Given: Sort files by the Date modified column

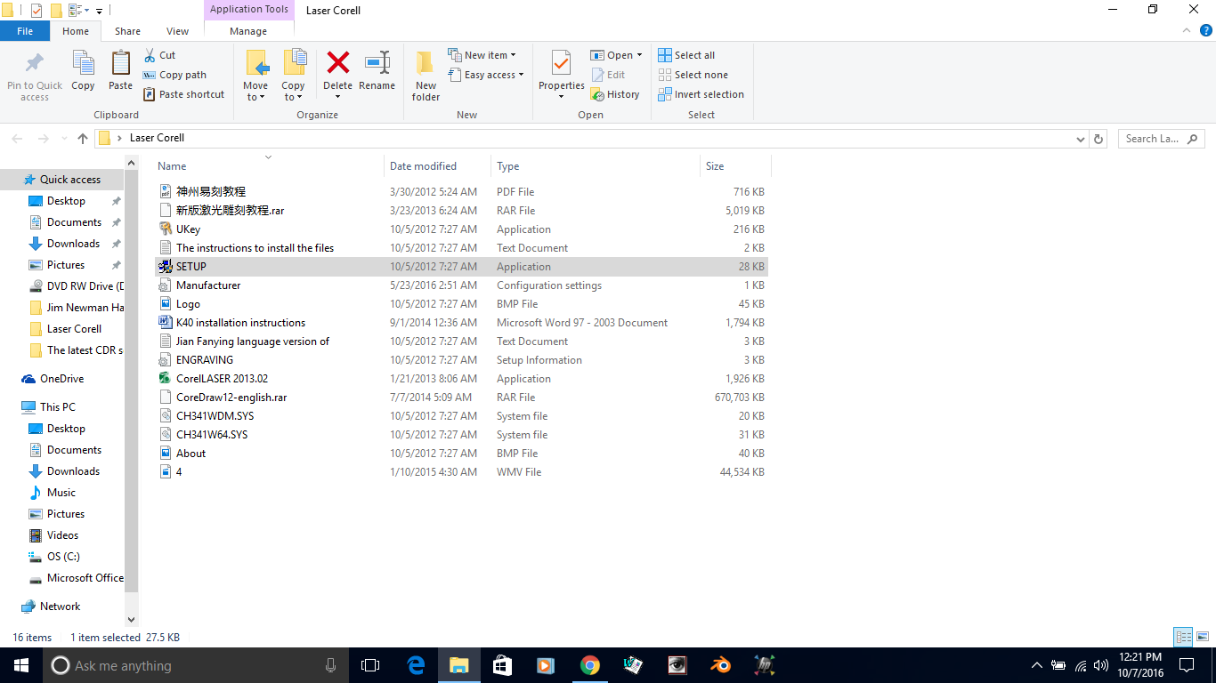Looking at the screenshot, I should [423, 166].
